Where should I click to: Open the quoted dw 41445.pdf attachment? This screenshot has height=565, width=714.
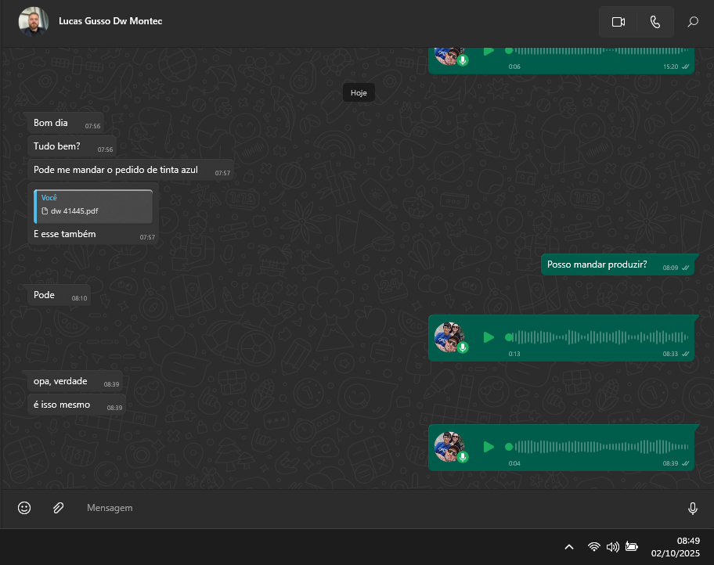(93, 207)
